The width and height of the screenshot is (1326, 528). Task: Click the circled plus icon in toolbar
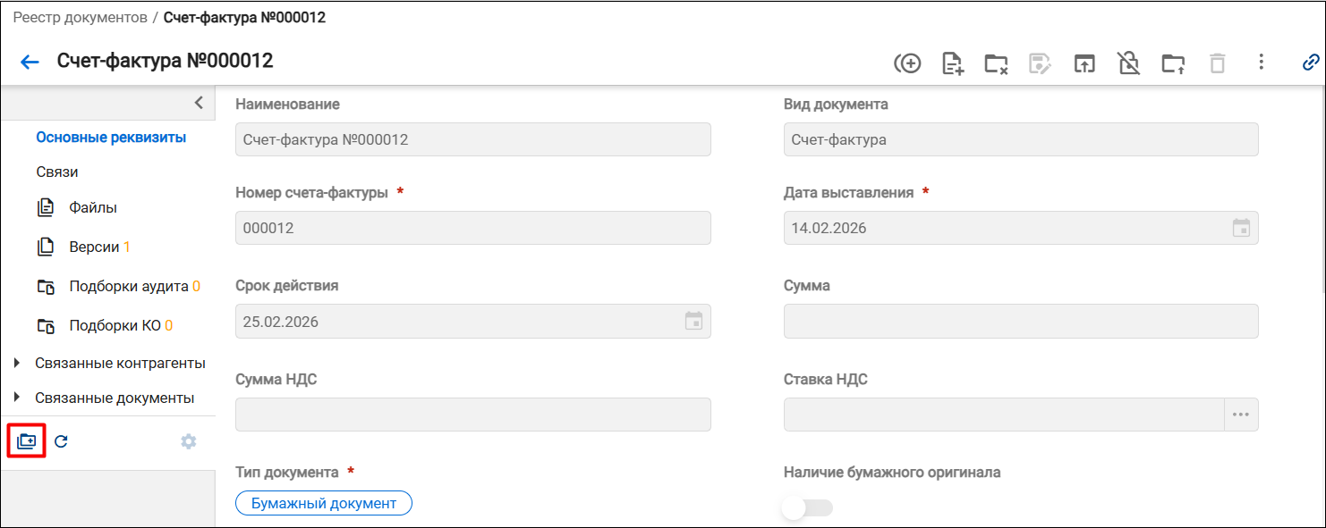click(908, 63)
